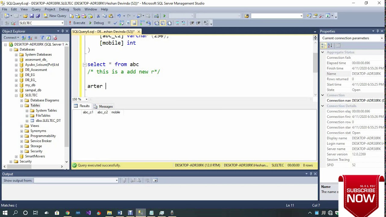Switch to the Messages tab
The height and width of the screenshot is (217, 386).
(103, 106)
